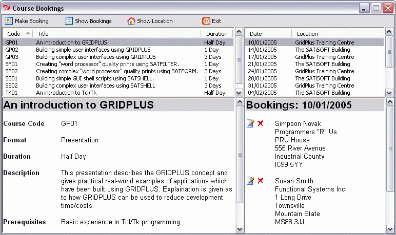Select date 24/01/2005 row
The height and width of the screenshot is (235, 396).
(314, 71)
